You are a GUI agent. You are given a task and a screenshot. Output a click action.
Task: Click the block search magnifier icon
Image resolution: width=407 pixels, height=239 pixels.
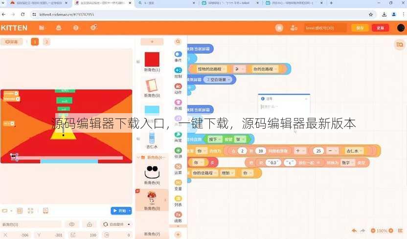(x=178, y=41)
